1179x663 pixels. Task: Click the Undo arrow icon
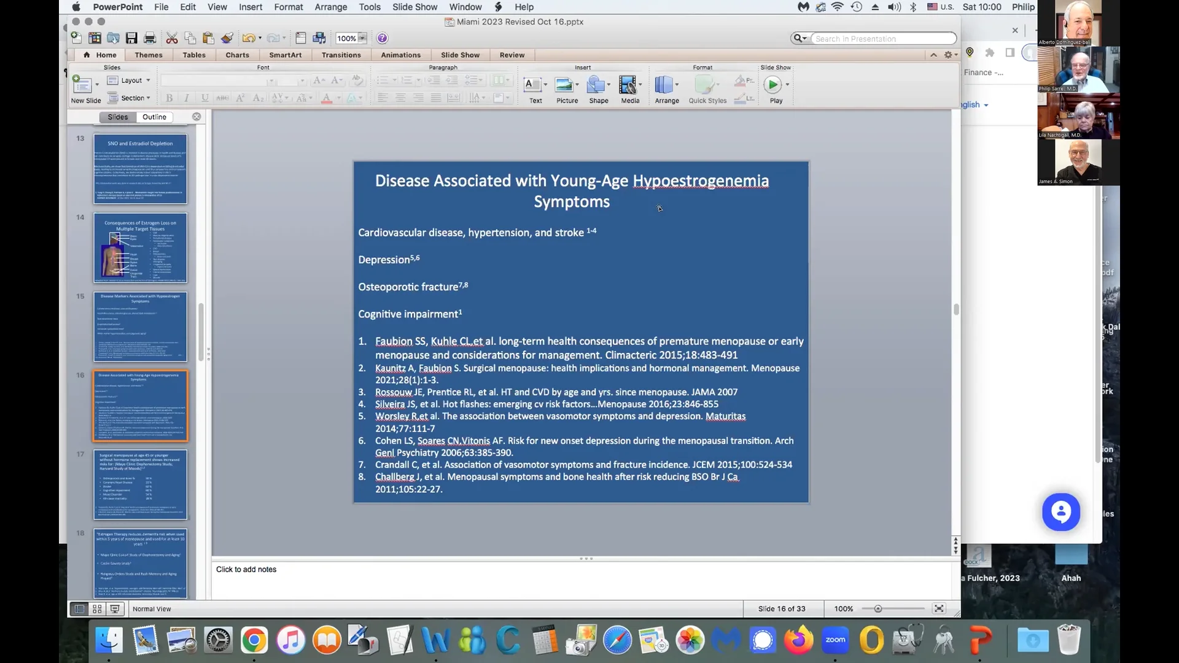[x=248, y=38]
